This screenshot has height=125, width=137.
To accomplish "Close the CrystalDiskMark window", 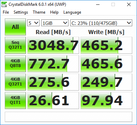I will [129, 4].
